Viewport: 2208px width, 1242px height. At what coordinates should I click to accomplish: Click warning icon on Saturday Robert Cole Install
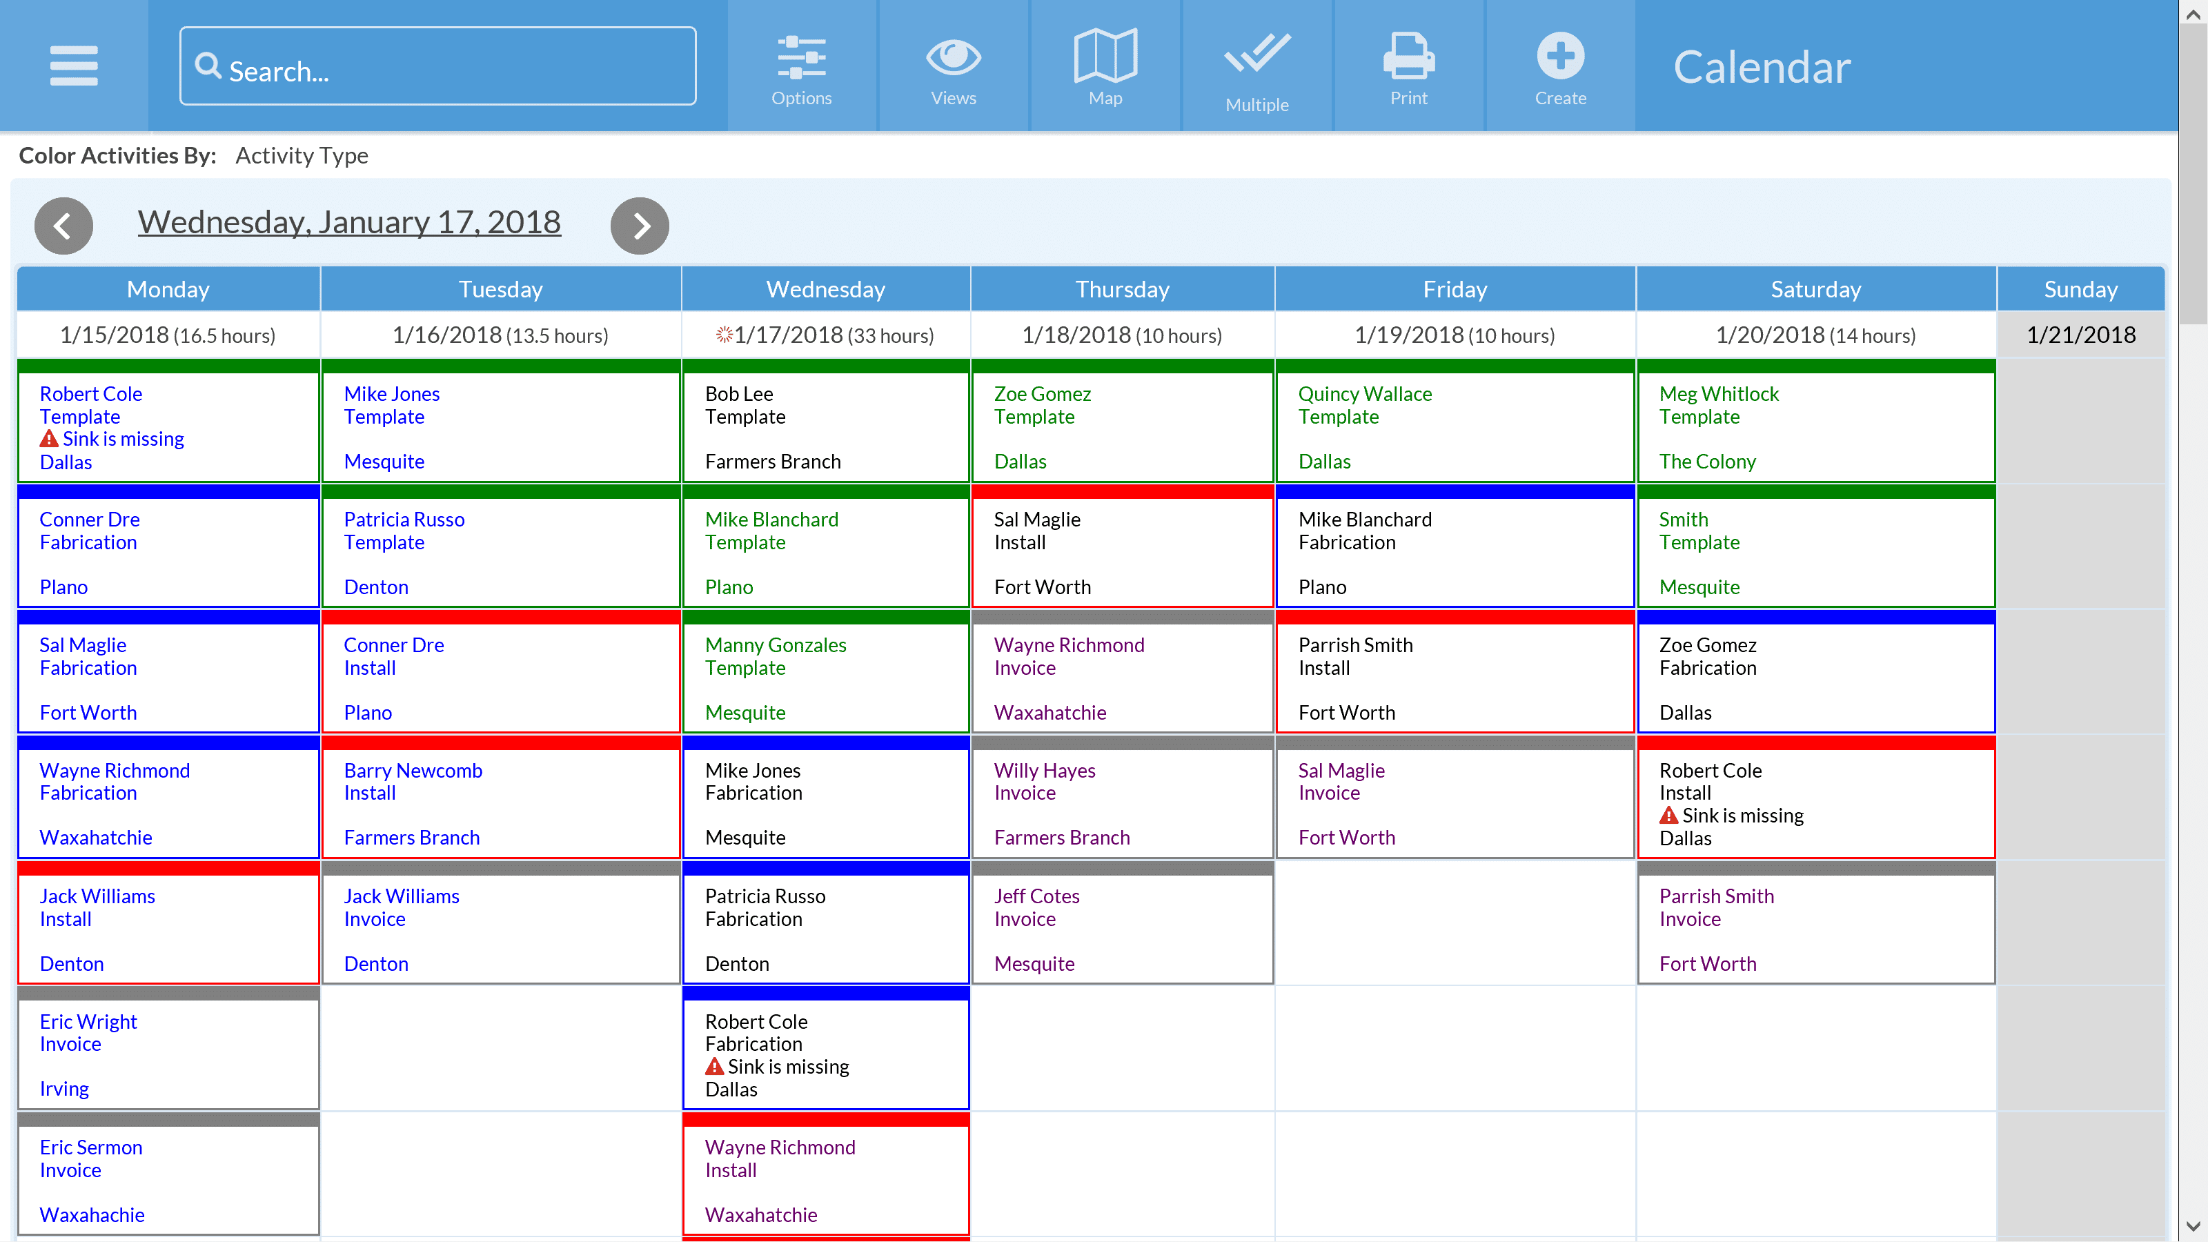tap(1668, 815)
